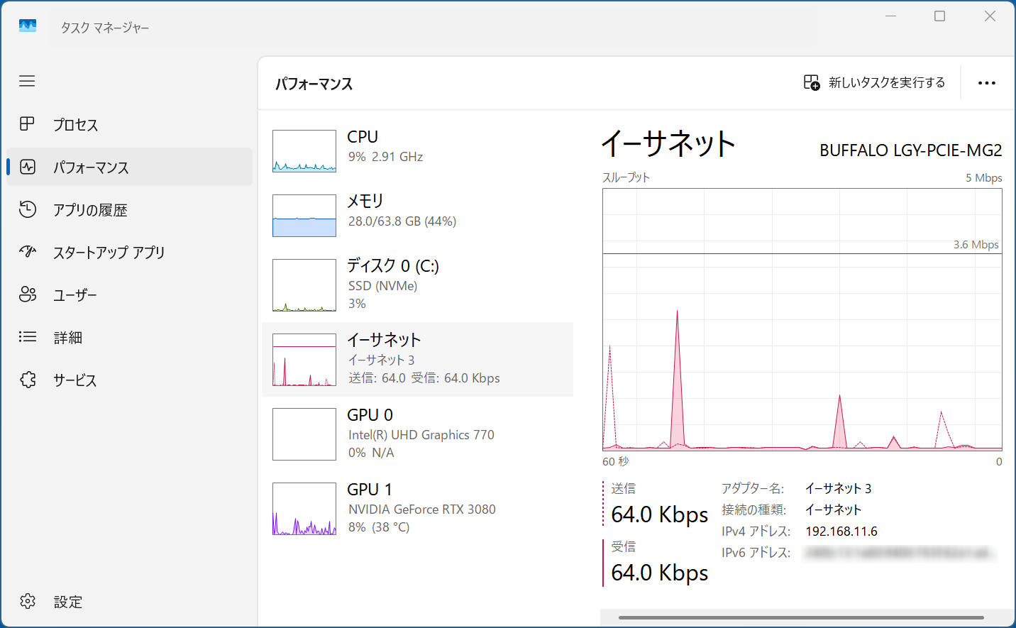Click the 受信 64.0 Kbps value
The width and height of the screenshot is (1016, 628).
click(x=660, y=573)
